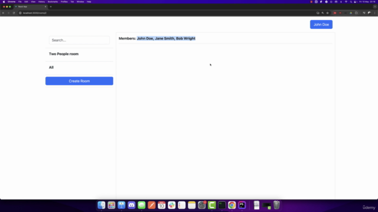Click the highlighted members names text
The height and width of the screenshot is (212, 378).
(166, 38)
